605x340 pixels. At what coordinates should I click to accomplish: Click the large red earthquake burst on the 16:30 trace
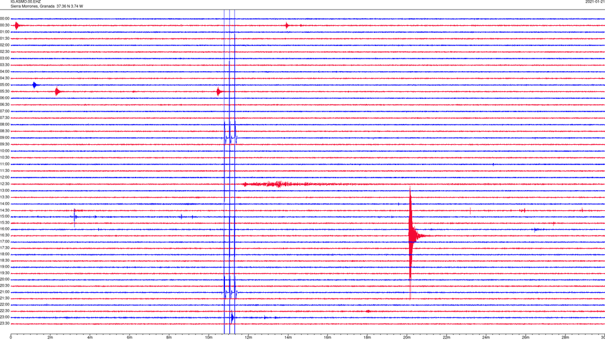[x=413, y=235]
